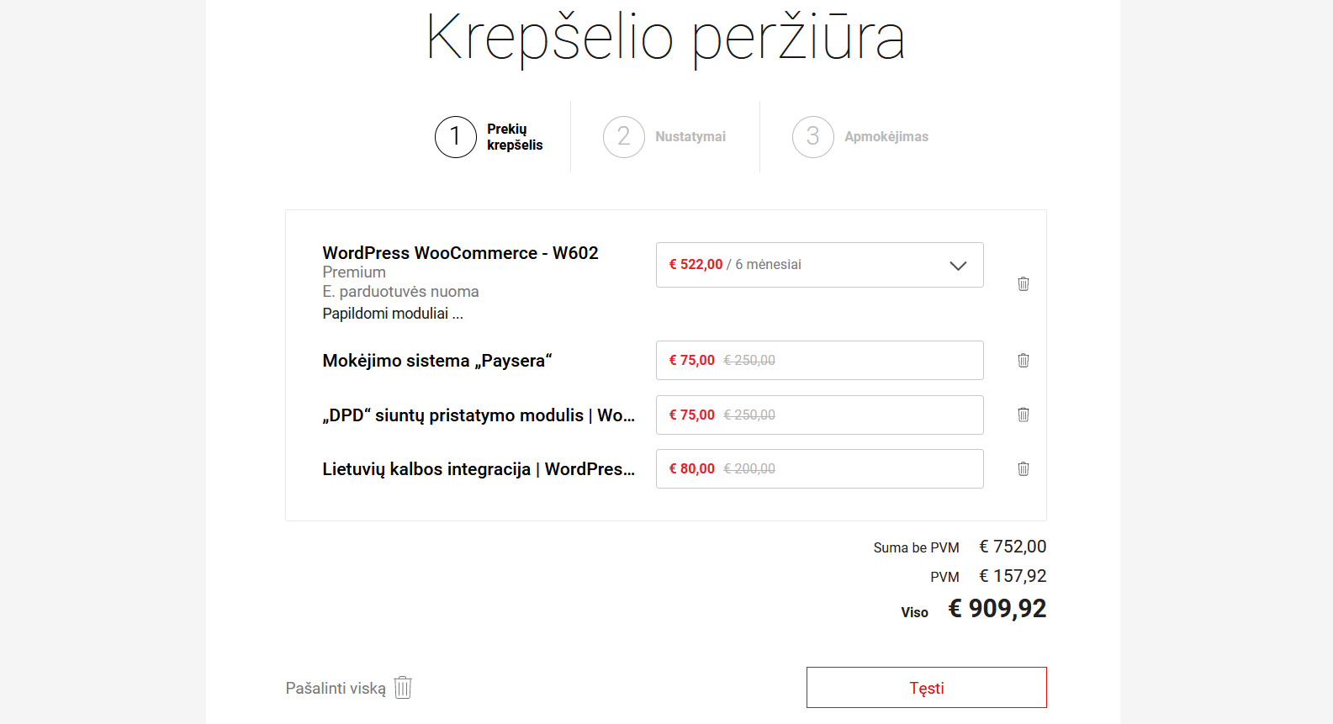Click the step 1 circle icon
1333x724 pixels.
[x=456, y=137]
